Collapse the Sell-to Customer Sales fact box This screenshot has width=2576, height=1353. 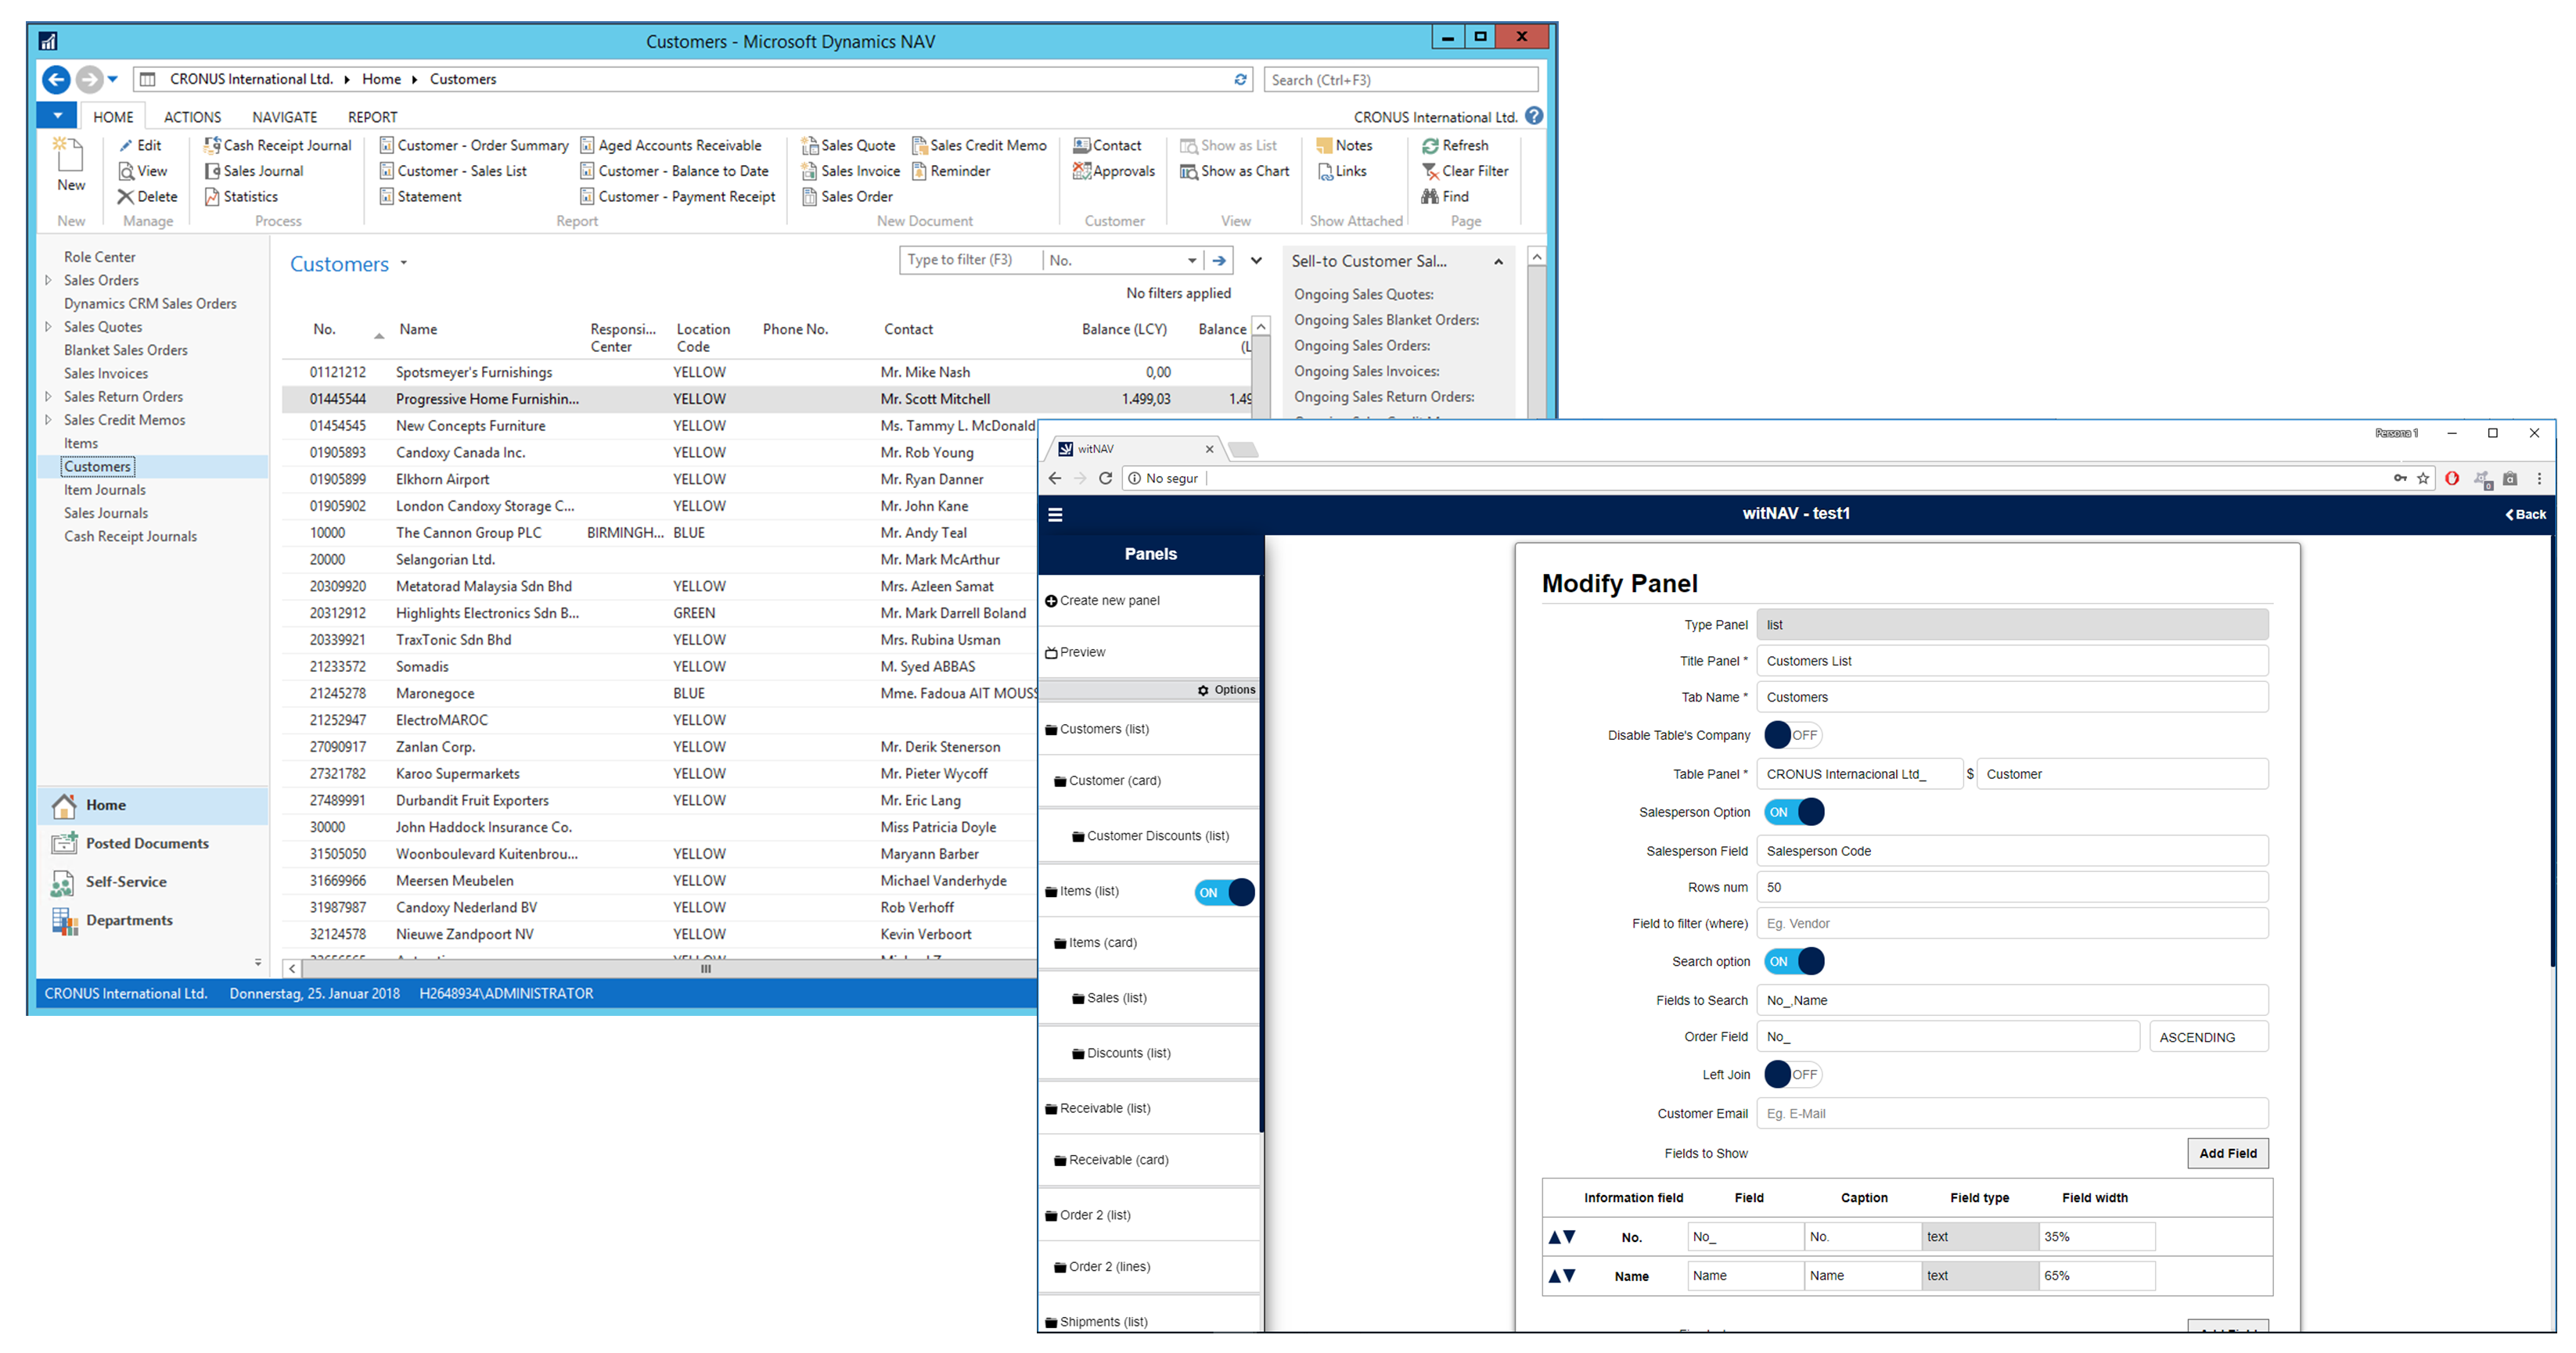pyautogui.click(x=1498, y=260)
